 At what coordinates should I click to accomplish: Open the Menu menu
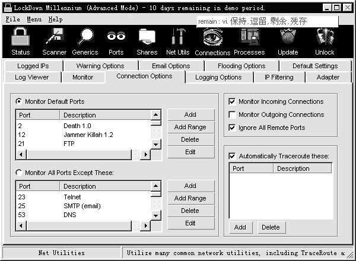tap(34, 20)
